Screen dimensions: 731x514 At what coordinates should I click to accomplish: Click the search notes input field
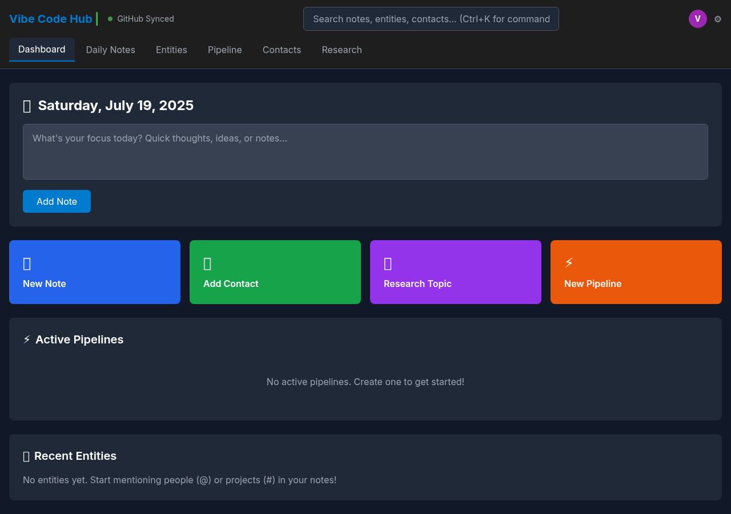tap(431, 19)
